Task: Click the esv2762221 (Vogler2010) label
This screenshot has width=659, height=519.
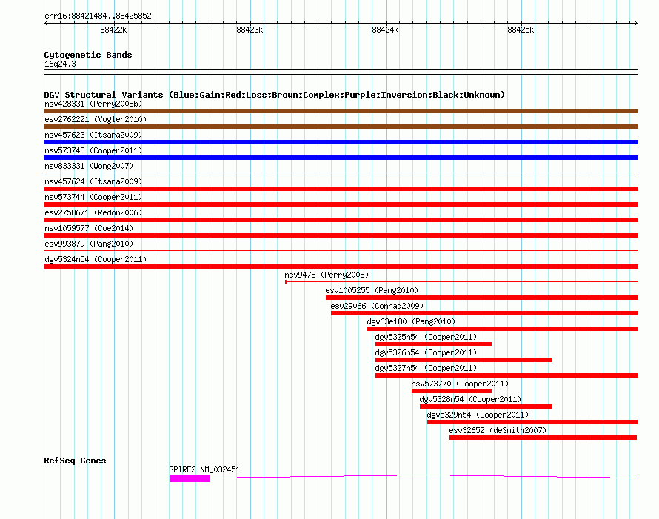Action: point(96,119)
